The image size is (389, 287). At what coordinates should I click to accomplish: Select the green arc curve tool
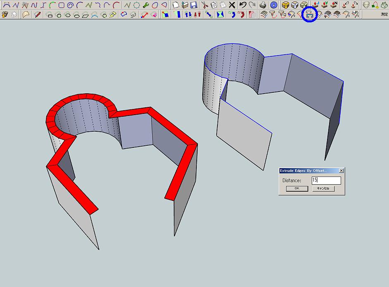52,5
